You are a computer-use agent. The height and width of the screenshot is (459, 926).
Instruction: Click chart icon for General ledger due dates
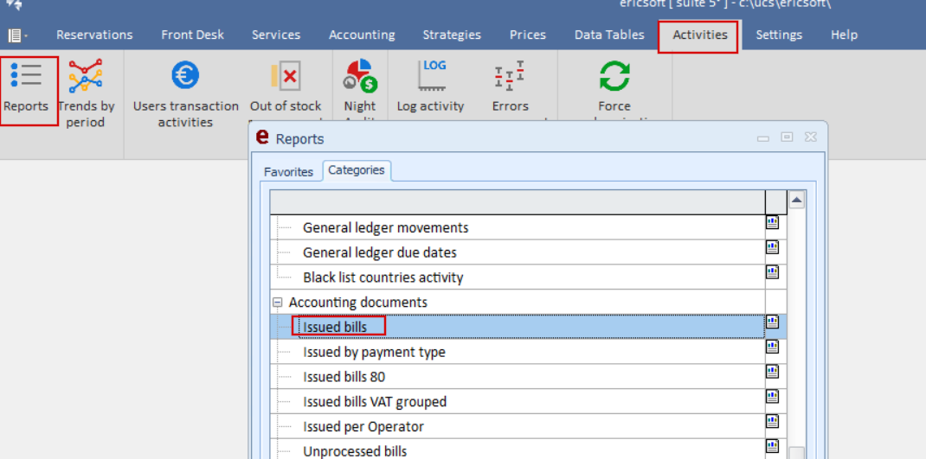click(773, 246)
